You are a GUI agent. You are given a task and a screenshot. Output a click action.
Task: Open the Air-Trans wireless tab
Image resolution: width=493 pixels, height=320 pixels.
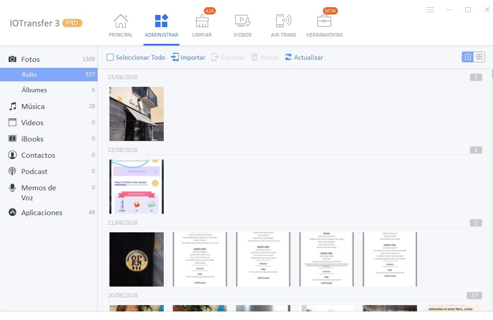[283, 26]
